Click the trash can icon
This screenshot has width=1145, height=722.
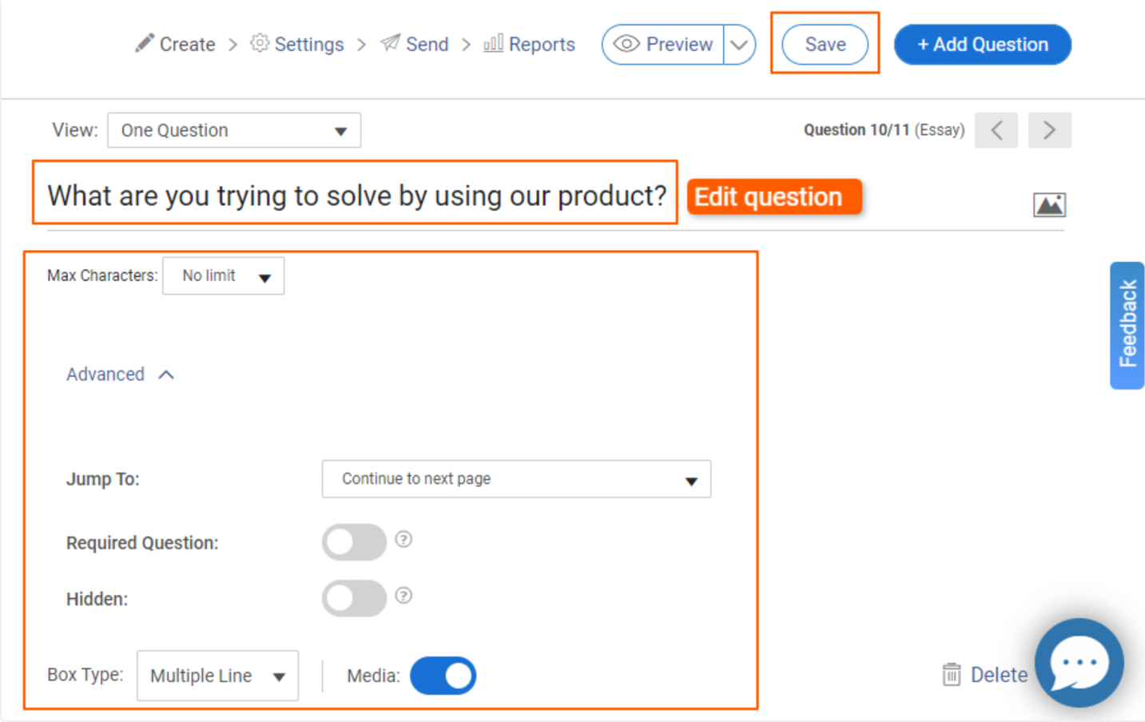point(951,675)
